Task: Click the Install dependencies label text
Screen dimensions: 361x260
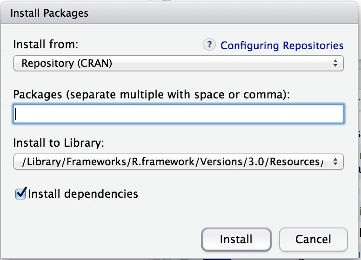Action: [83, 194]
